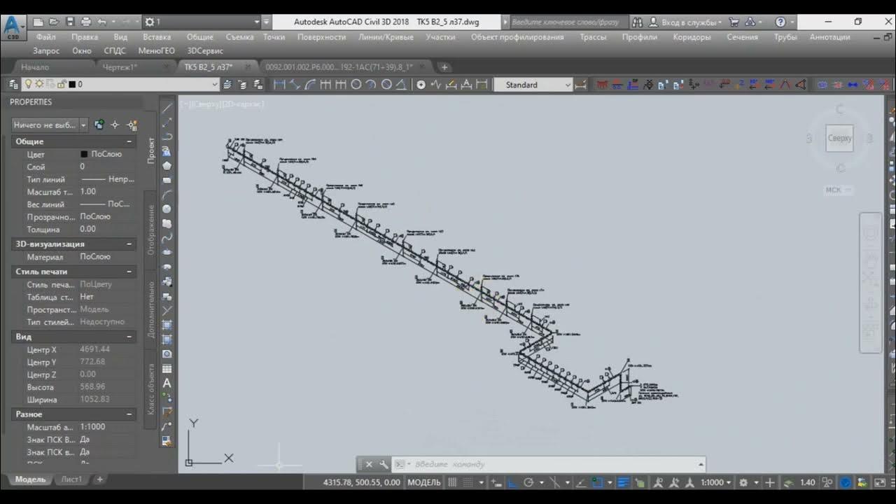Toggle object snap in status bar
Image resolution: width=896 pixels, height=504 pixels.
coord(596,482)
